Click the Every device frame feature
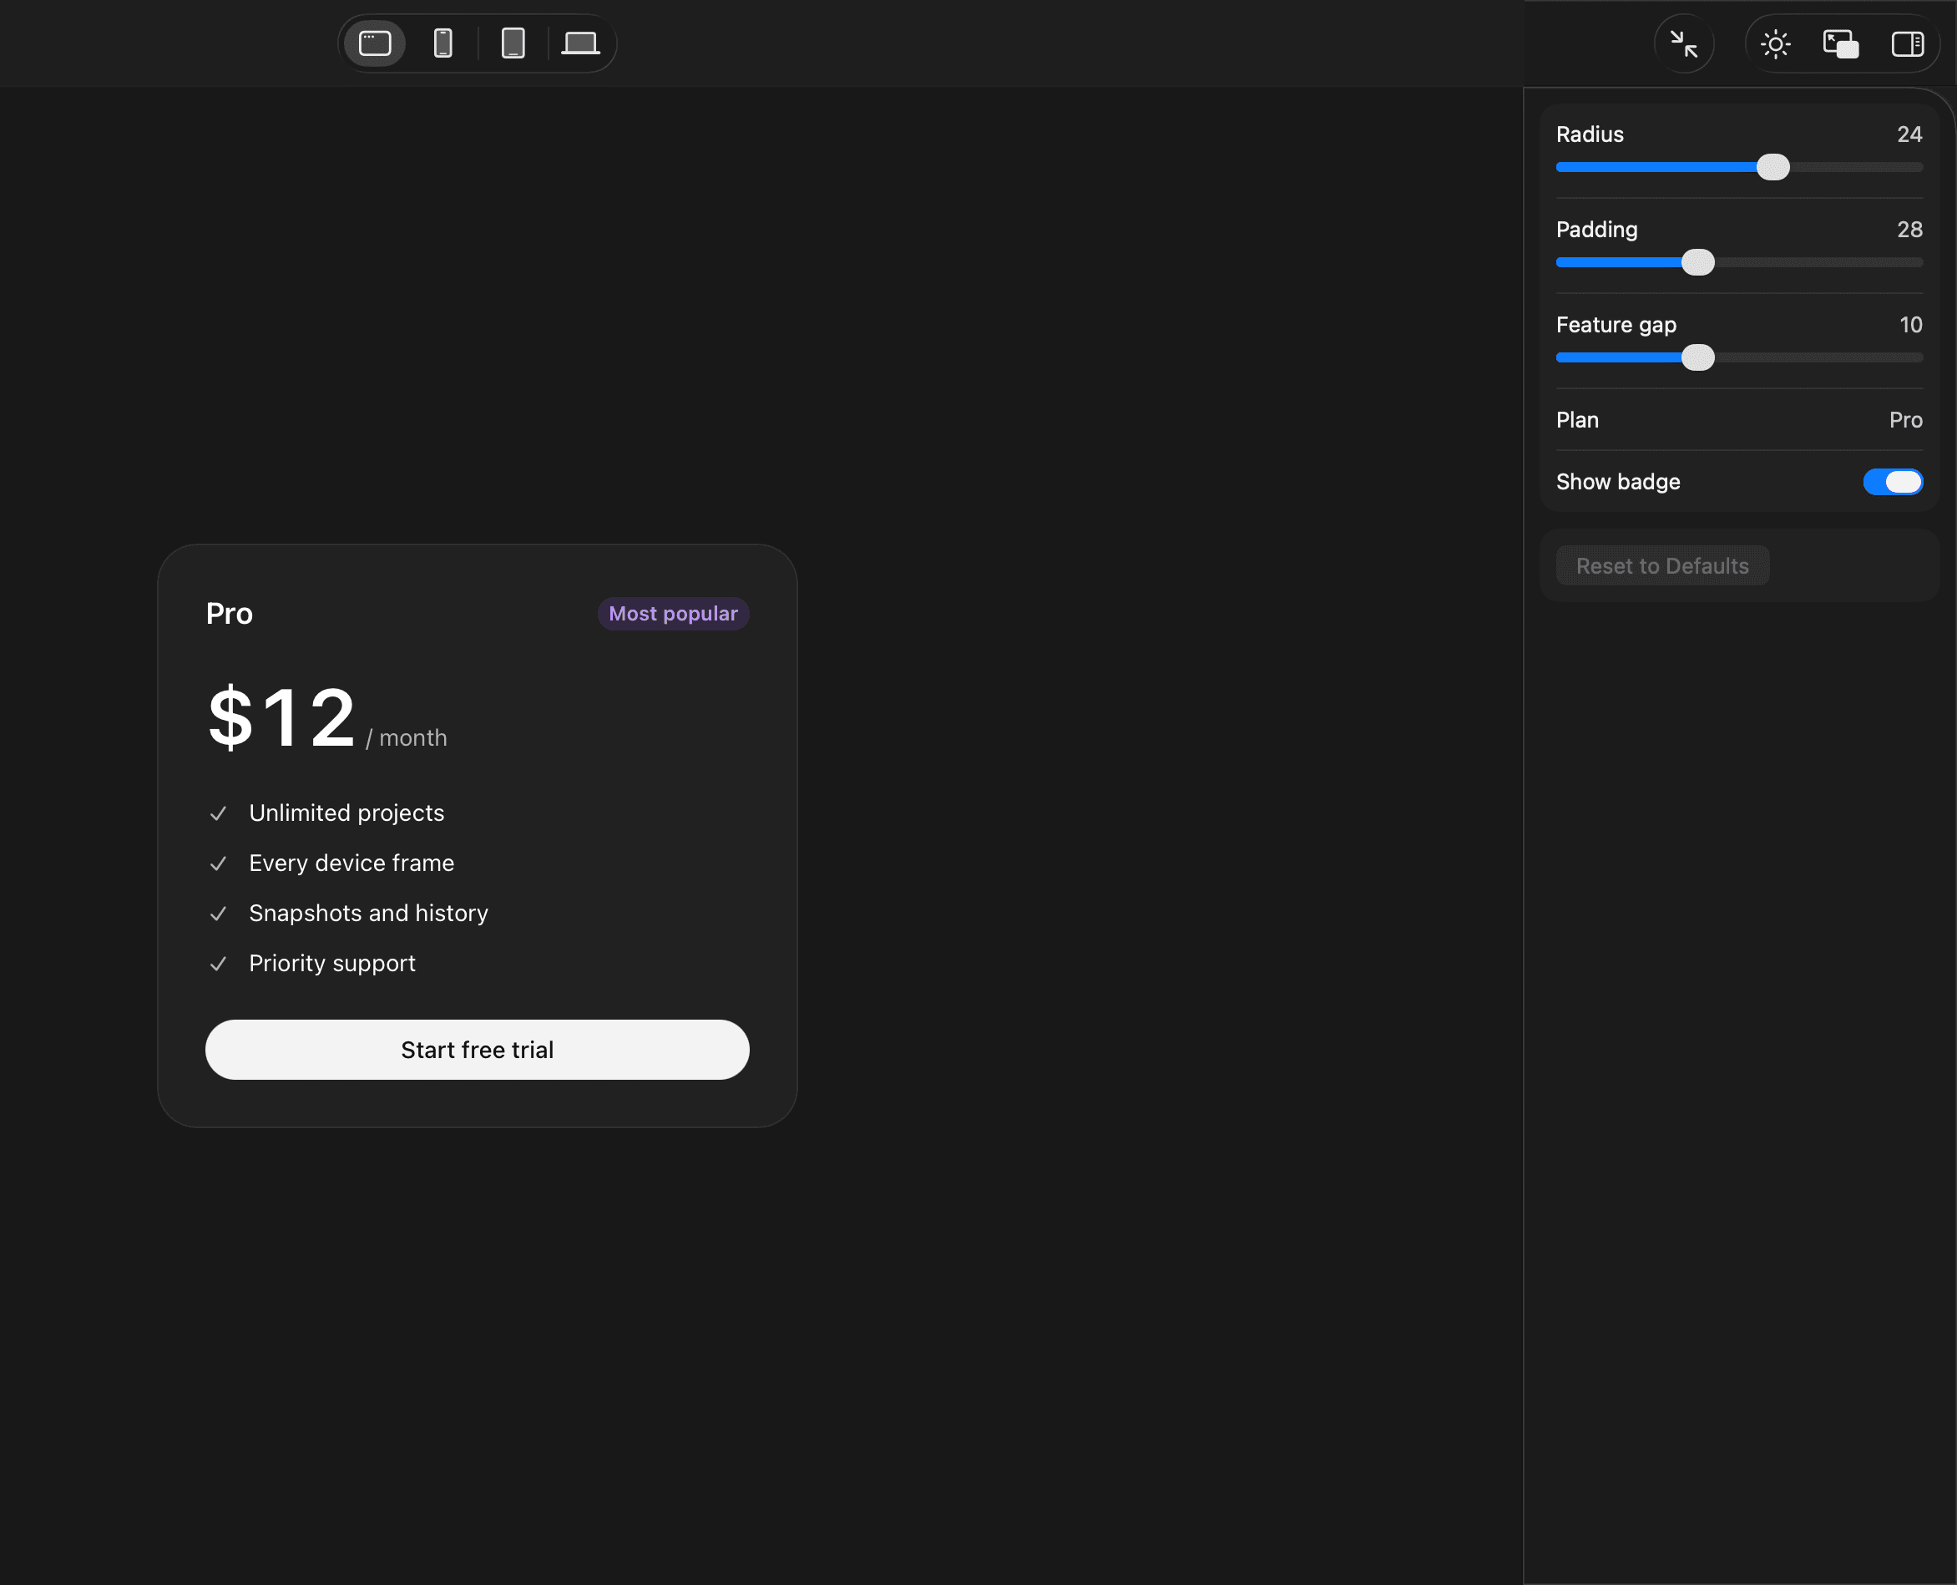Screen dimensions: 1957x1585 (351, 863)
